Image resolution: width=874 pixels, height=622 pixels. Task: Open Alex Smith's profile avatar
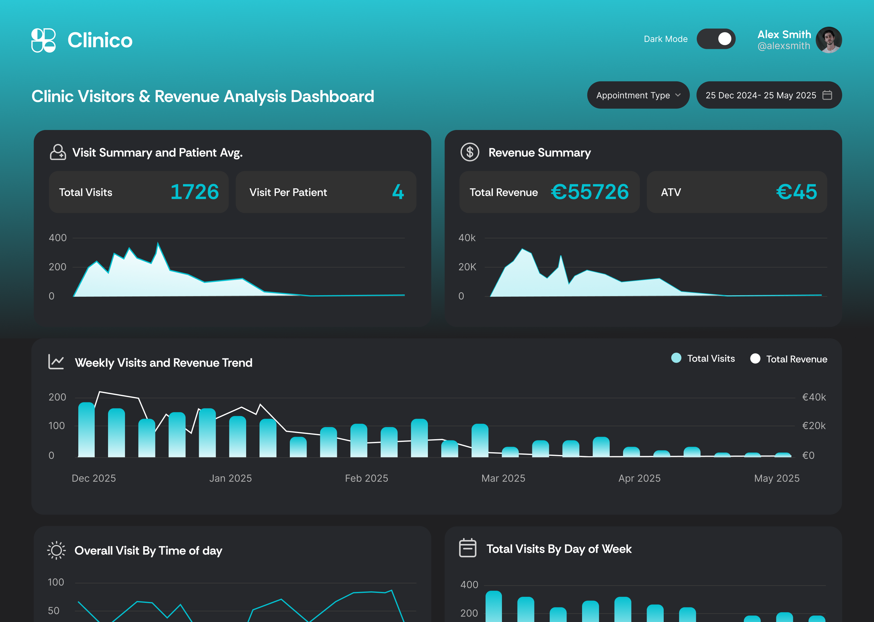828,40
